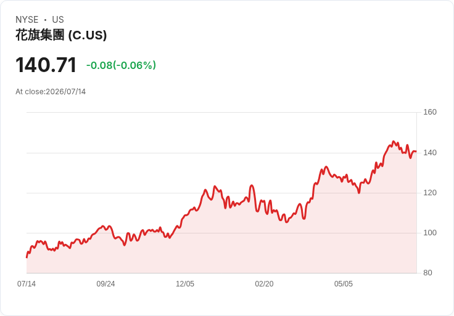
Task: Click the red line's starting point at left
Action: 27,257
